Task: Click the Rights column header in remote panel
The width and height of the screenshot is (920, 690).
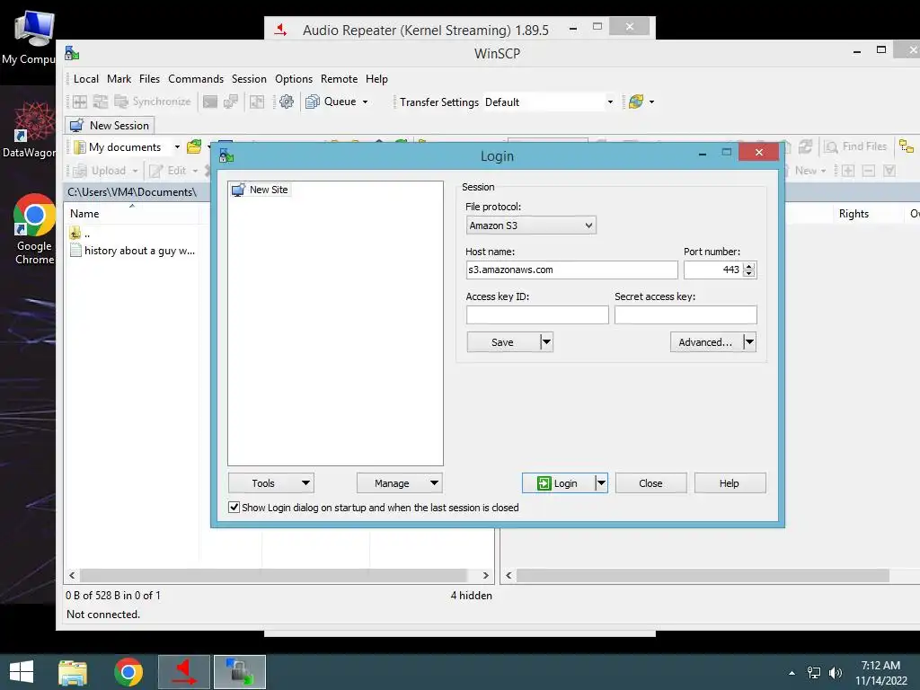Action: pyautogui.click(x=854, y=214)
